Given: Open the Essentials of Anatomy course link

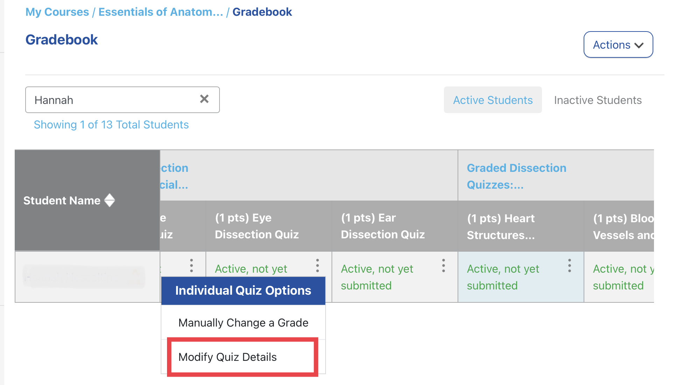Looking at the screenshot, I should pyautogui.click(x=161, y=12).
